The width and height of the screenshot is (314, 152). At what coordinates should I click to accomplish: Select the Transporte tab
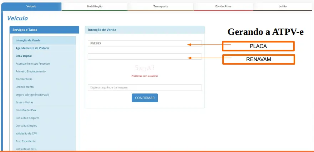pyautogui.click(x=161, y=6)
